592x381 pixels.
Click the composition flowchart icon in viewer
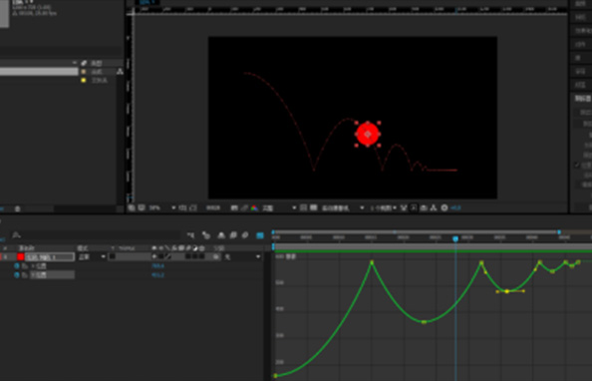click(434, 207)
